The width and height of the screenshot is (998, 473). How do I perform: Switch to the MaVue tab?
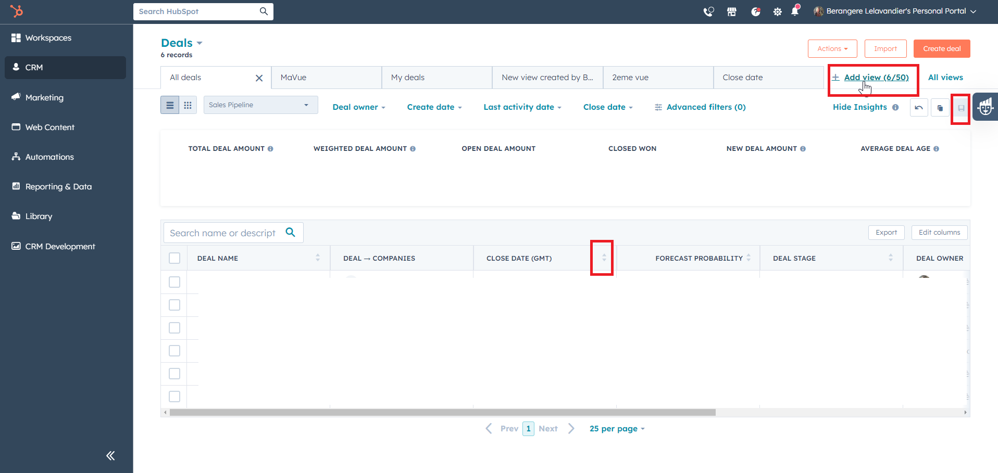coord(326,78)
